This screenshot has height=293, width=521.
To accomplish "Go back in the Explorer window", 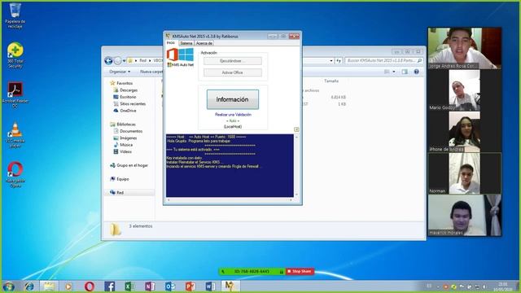I will click(x=108, y=61).
